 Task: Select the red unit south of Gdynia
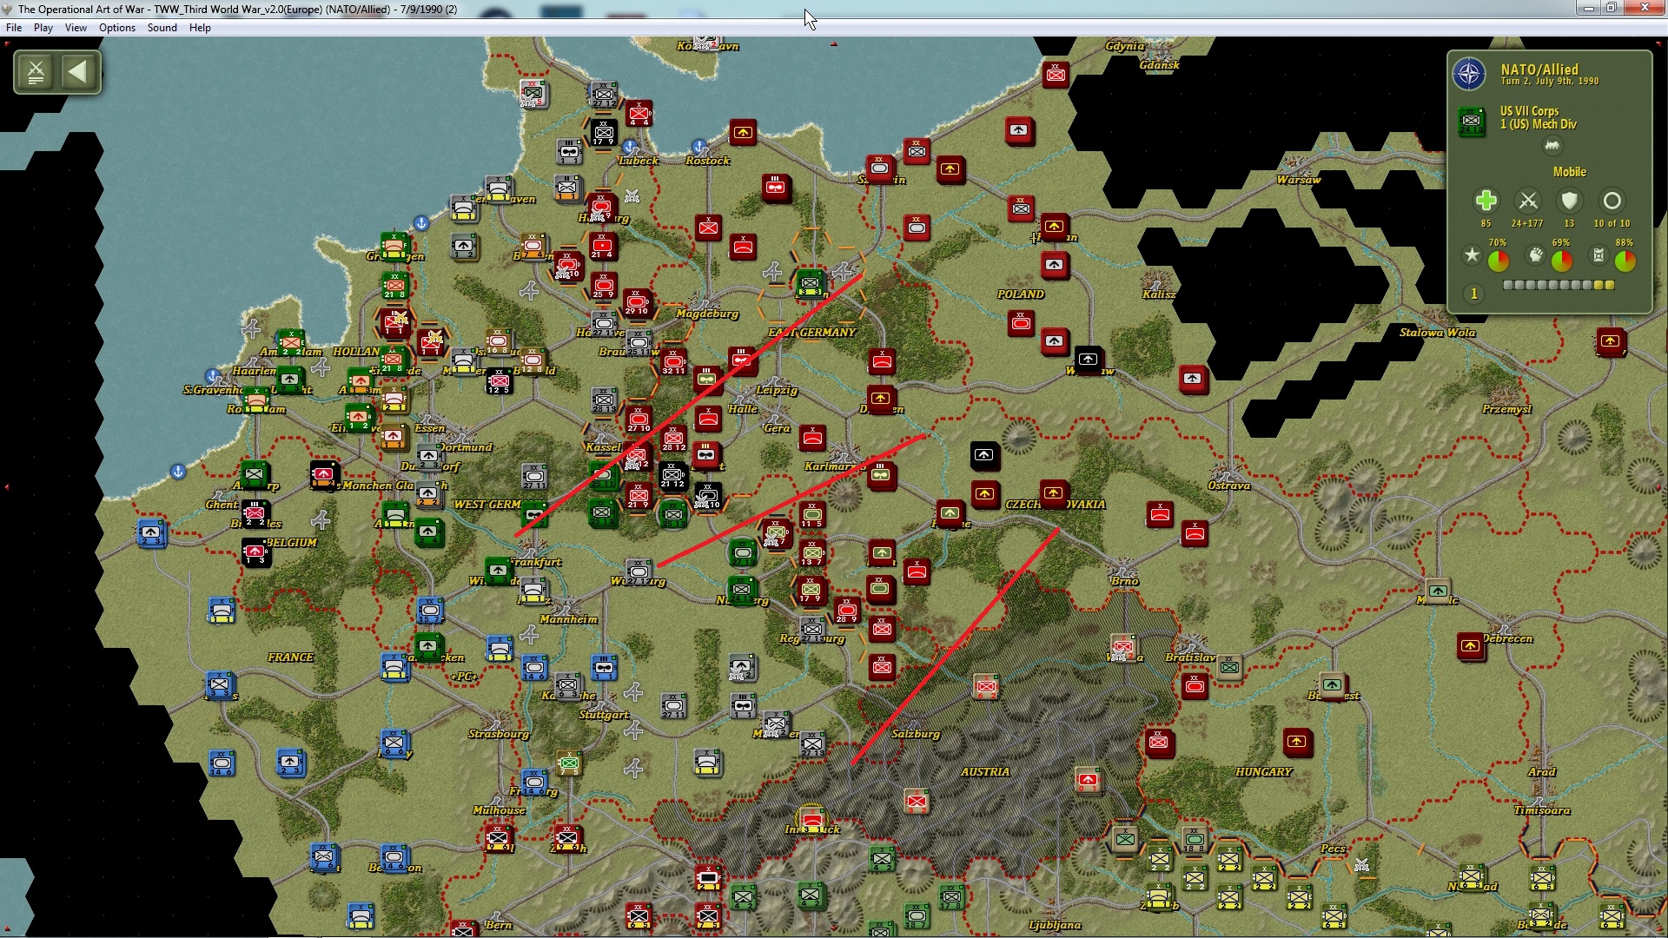click(1055, 75)
